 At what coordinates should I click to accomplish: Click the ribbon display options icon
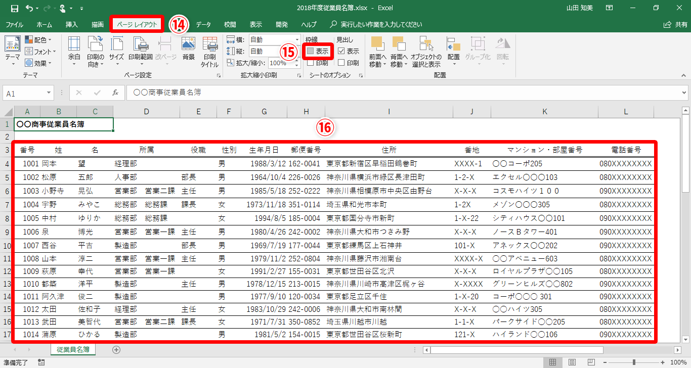coord(609,8)
